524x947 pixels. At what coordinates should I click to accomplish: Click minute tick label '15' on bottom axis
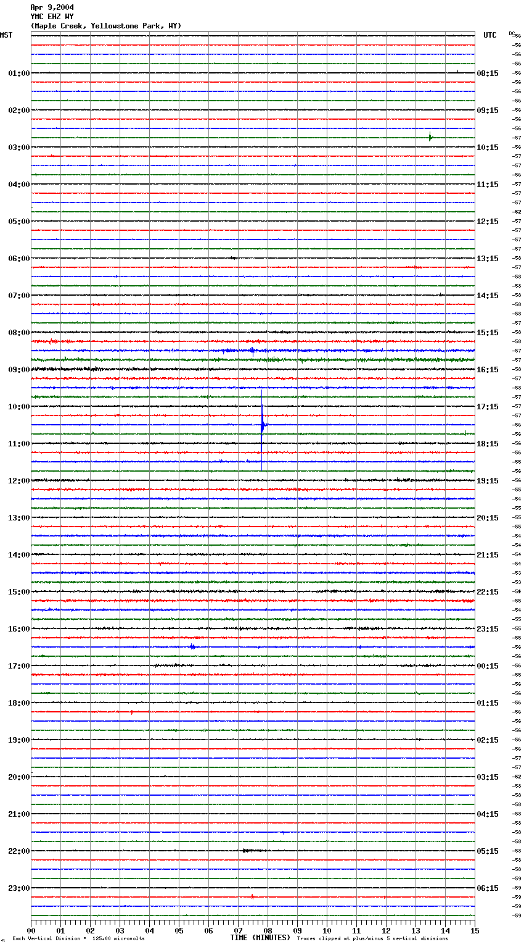(x=475, y=931)
